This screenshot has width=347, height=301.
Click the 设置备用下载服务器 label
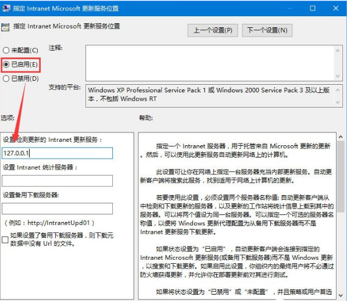point(31,195)
